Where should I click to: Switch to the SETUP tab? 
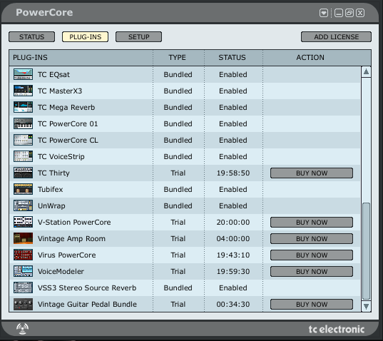point(139,36)
